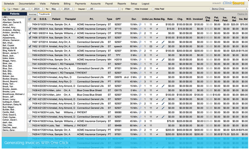
Task: Open the From month dropdown showing Jan
Action: click(x=25, y=9)
